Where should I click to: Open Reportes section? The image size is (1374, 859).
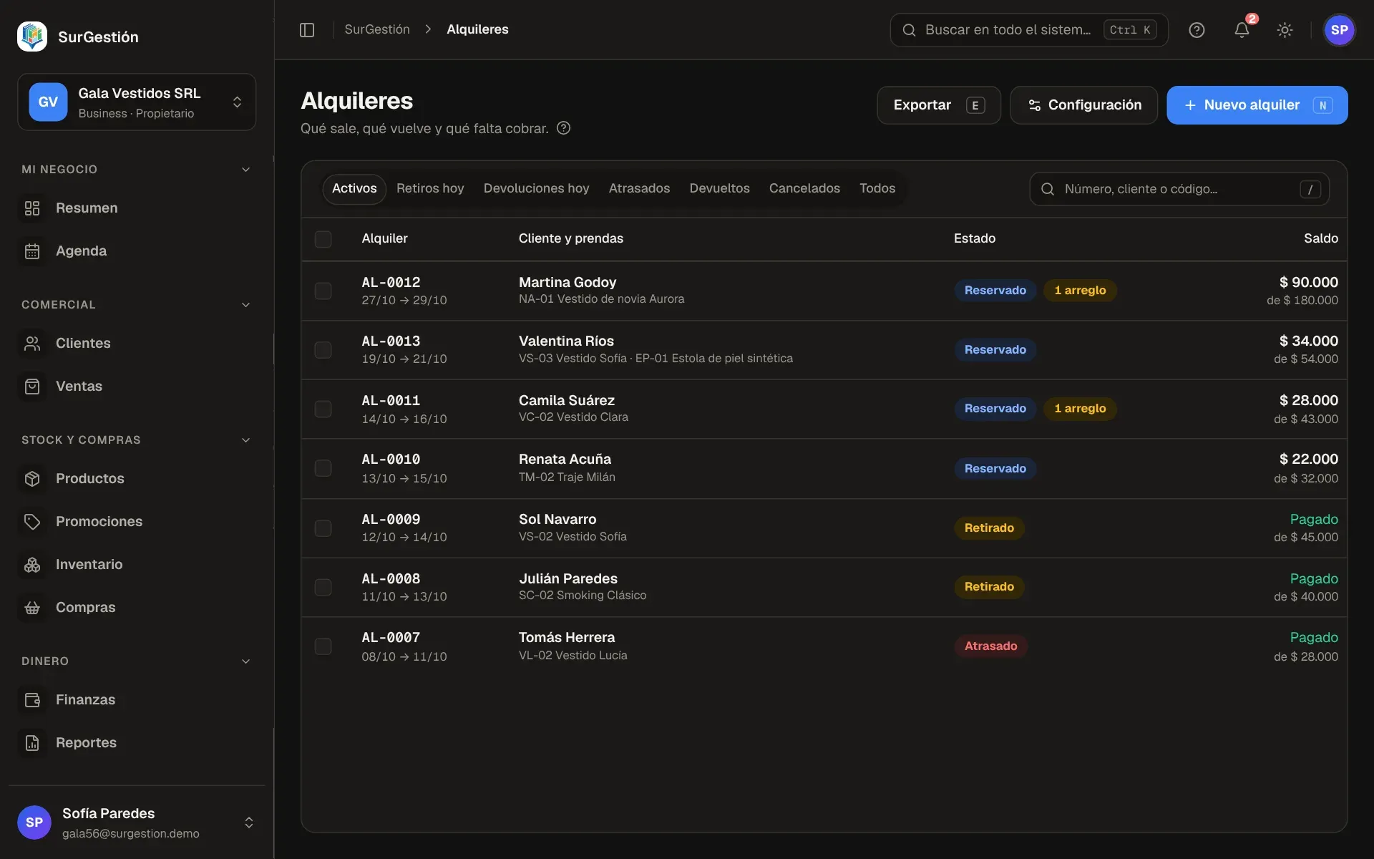tap(137, 742)
